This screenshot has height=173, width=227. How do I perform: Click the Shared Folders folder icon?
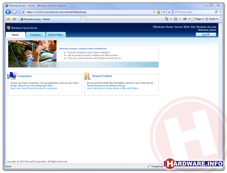87,76
